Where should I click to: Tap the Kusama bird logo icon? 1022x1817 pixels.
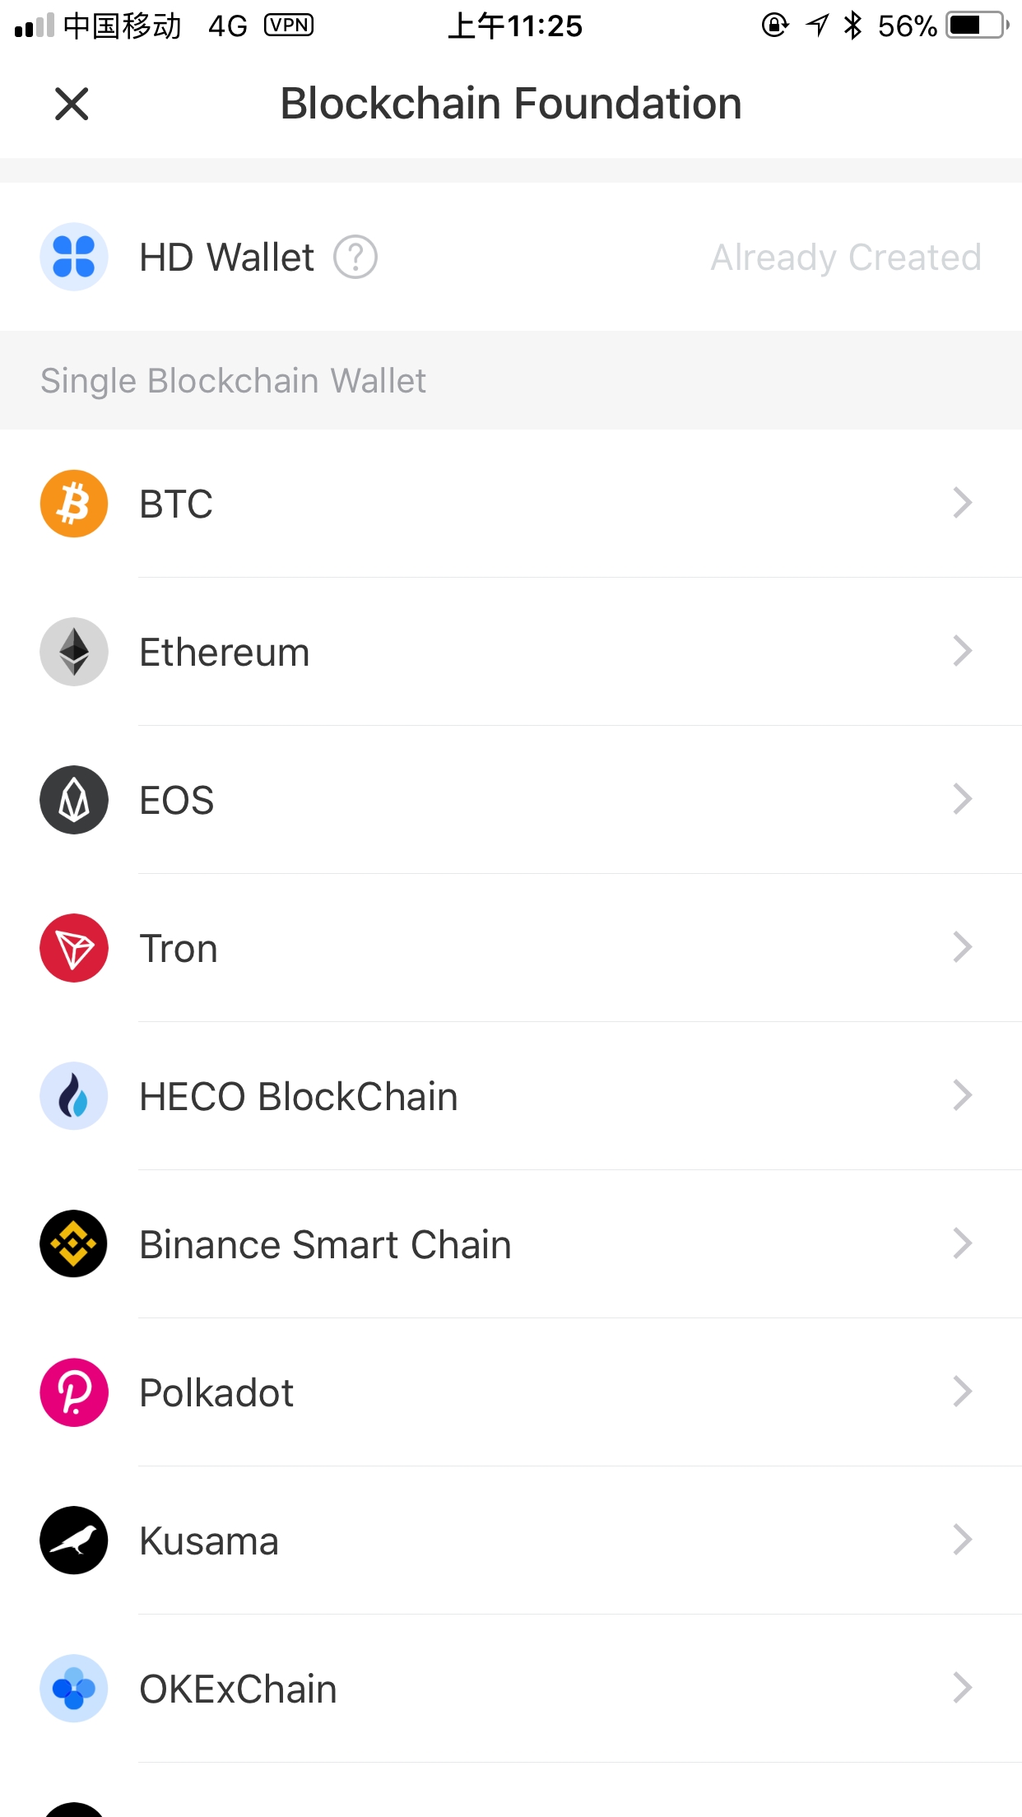(x=74, y=1540)
